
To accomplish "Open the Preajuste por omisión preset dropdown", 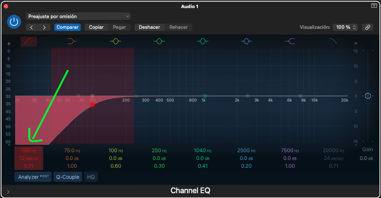I will [x=78, y=16].
